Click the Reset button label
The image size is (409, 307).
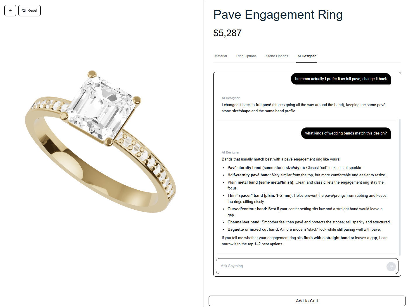[x=32, y=11]
